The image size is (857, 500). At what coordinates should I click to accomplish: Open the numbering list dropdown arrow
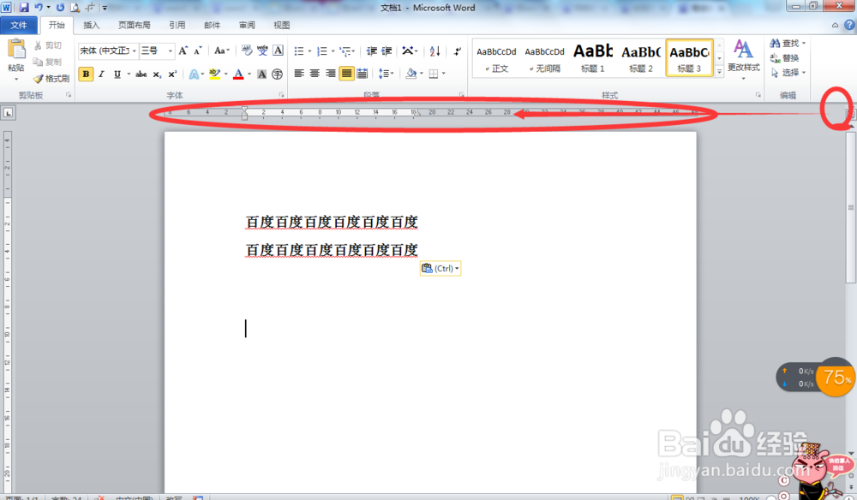(x=333, y=51)
